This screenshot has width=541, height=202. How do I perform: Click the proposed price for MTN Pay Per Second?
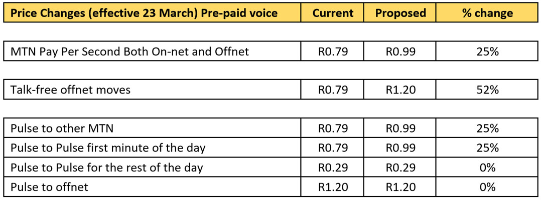click(400, 51)
